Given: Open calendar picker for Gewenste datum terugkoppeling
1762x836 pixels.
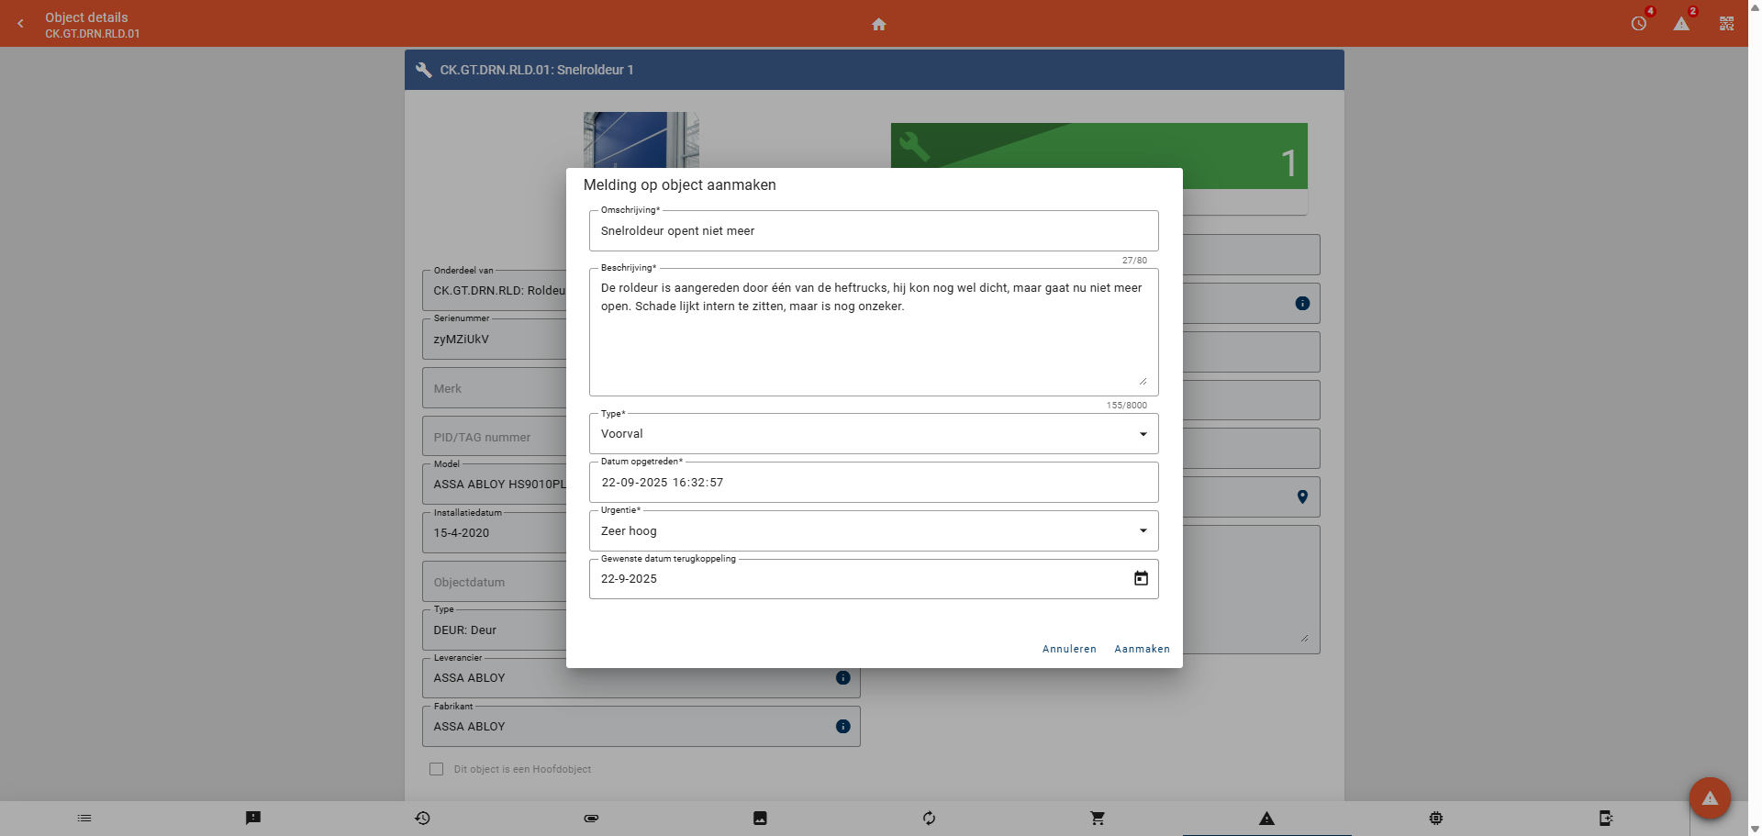Looking at the screenshot, I should pos(1141,578).
